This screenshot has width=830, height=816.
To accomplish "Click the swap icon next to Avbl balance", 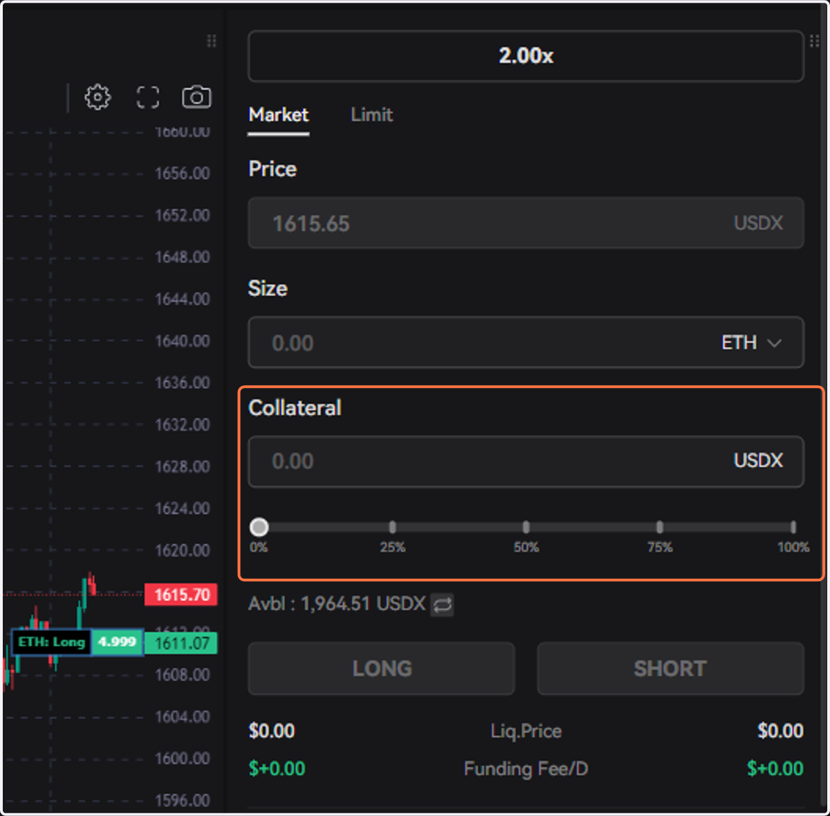I will tap(443, 605).
